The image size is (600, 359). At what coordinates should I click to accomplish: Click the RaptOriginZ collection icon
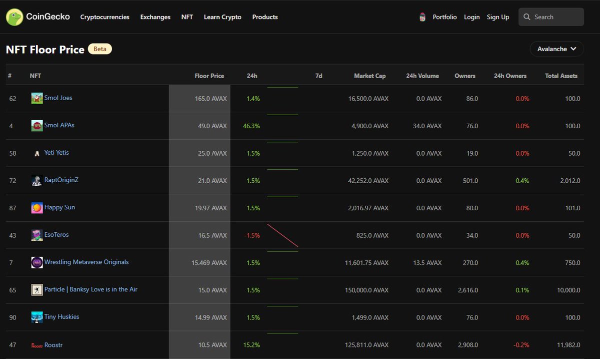coord(37,180)
